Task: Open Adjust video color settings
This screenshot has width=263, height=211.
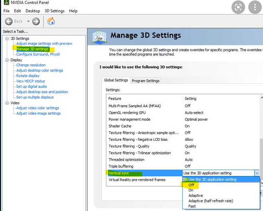Action: [x=37, y=108]
